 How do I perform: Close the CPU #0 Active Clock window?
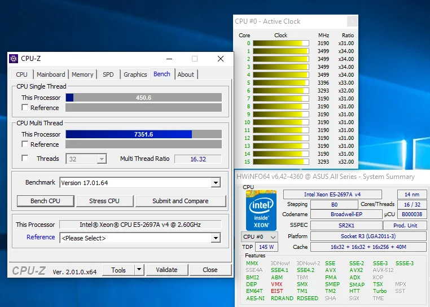click(352, 21)
